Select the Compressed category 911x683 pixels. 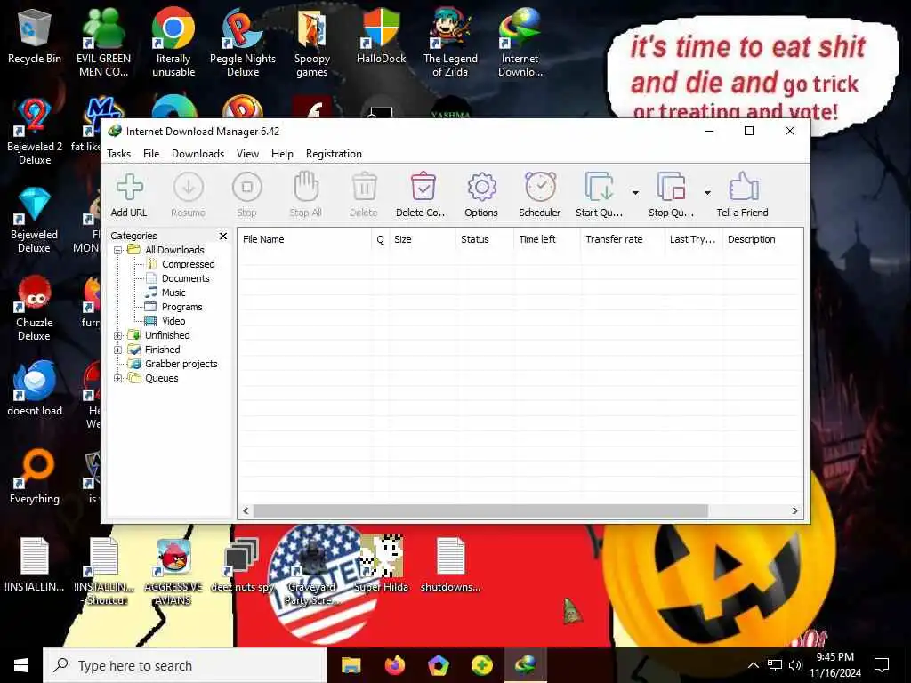[x=189, y=264]
